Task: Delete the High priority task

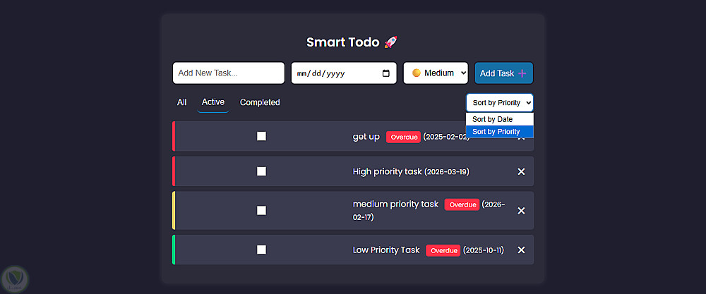Action: click(521, 172)
